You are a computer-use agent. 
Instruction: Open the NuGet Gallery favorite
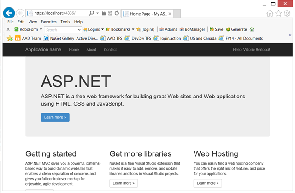(59, 38)
